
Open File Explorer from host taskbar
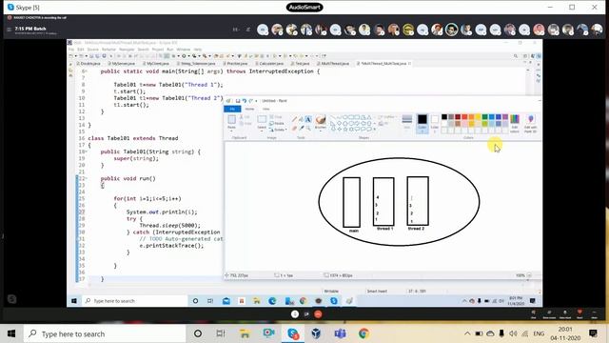pos(245,333)
